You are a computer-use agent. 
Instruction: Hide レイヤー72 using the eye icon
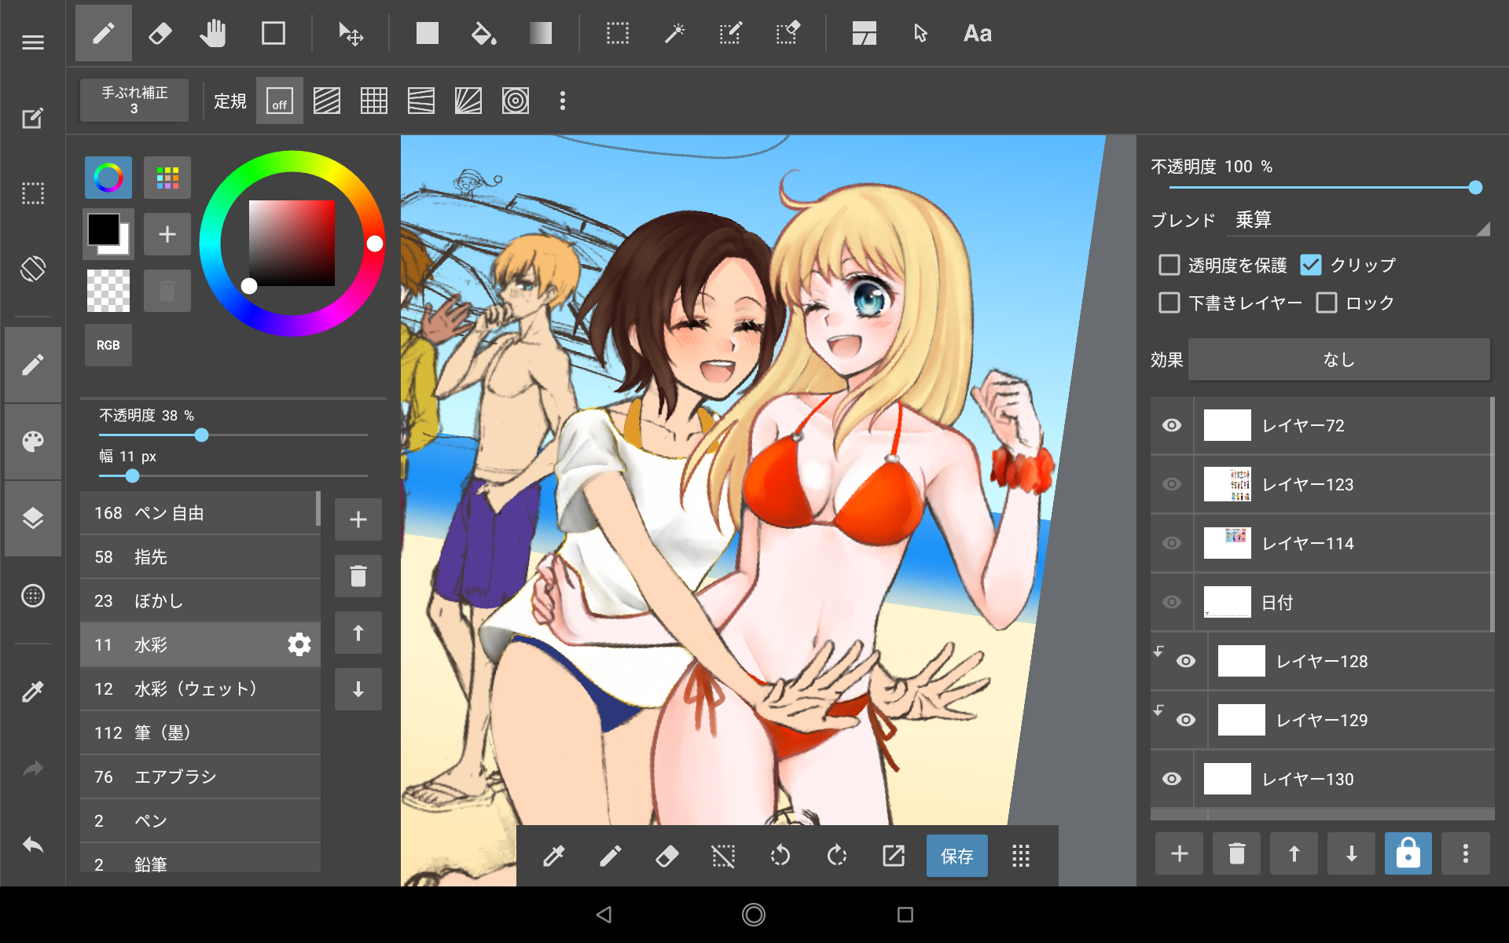point(1171,425)
